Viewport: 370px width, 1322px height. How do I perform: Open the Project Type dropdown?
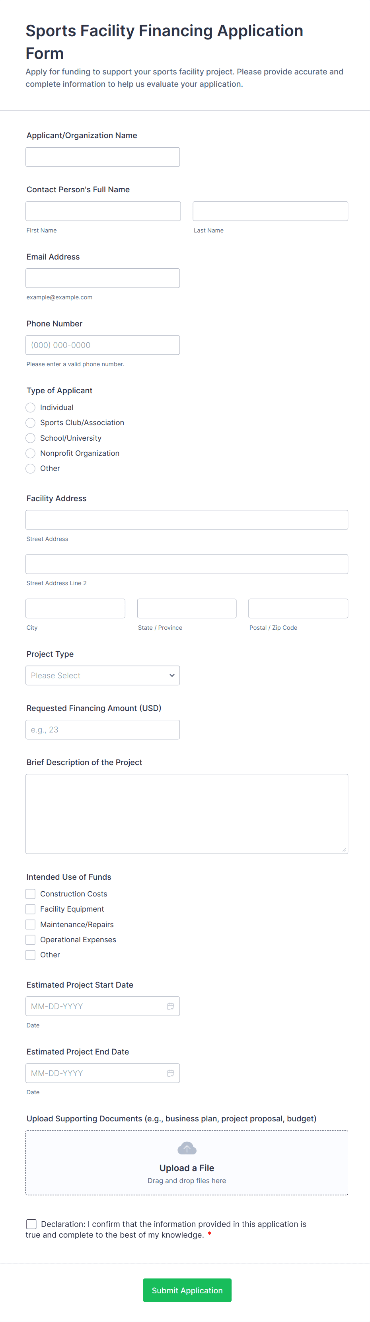pyautogui.click(x=103, y=676)
